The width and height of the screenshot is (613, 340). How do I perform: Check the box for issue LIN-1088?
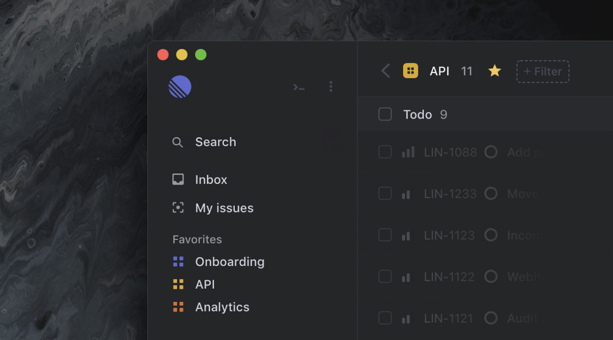point(385,152)
